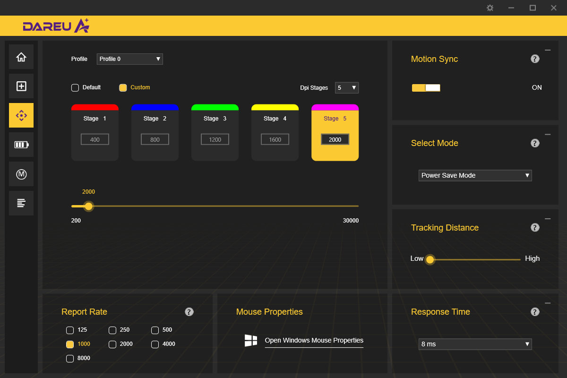This screenshot has height=378, width=567.
Task: Click the Tracking Distance help icon
Action: pyautogui.click(x=535, y=228)
